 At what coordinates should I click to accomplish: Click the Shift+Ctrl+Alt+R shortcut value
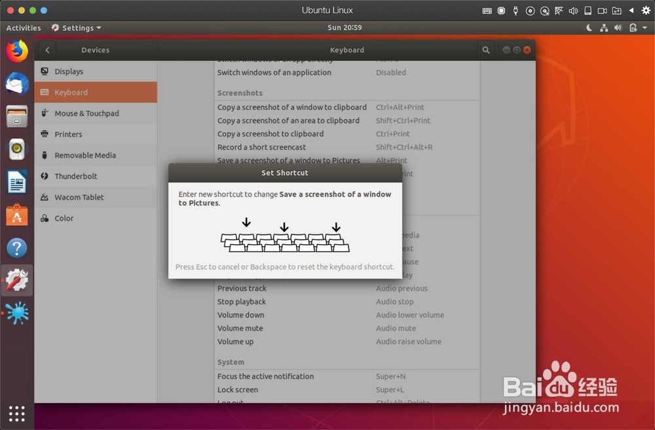pyautogui.click(x=404, y=147)
